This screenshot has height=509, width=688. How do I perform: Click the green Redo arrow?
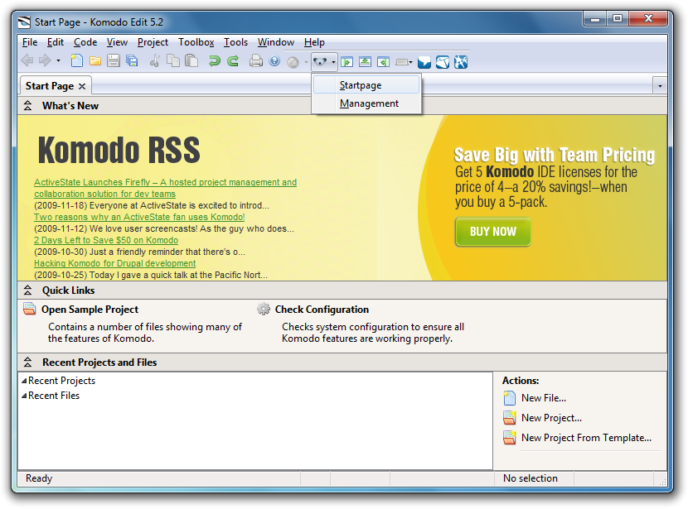pos(233,61)
